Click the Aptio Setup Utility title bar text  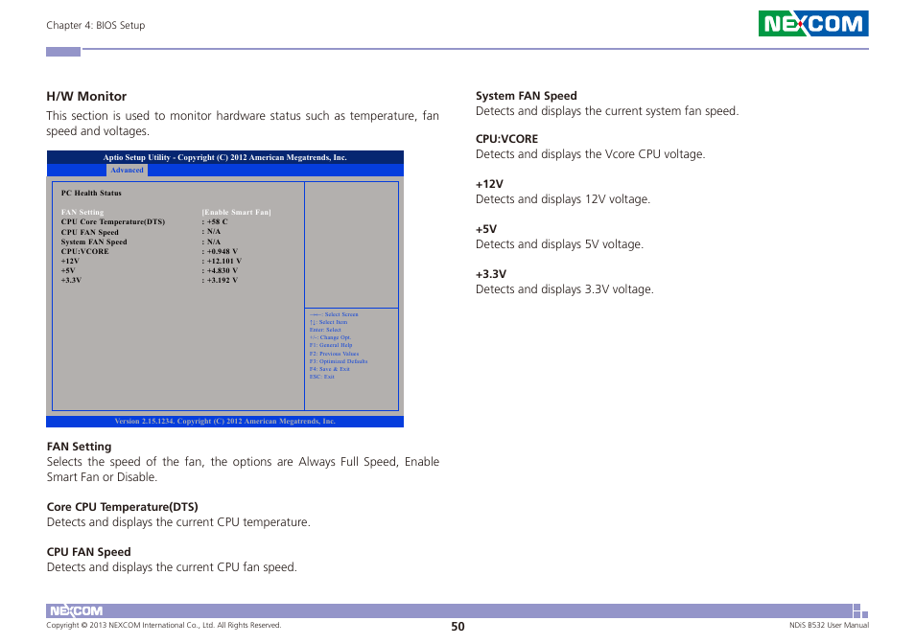pos(224,157)
